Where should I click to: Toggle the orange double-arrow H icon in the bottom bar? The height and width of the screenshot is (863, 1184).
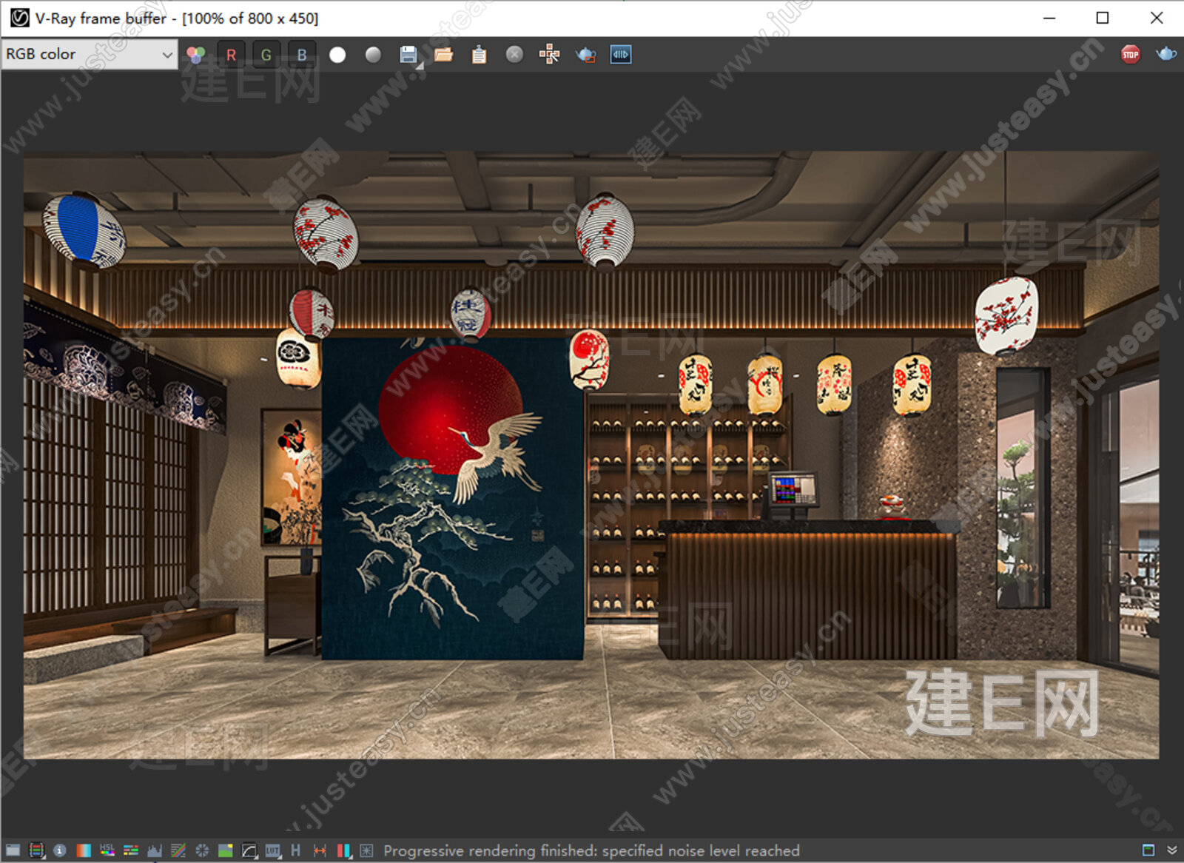click(320, 850)
